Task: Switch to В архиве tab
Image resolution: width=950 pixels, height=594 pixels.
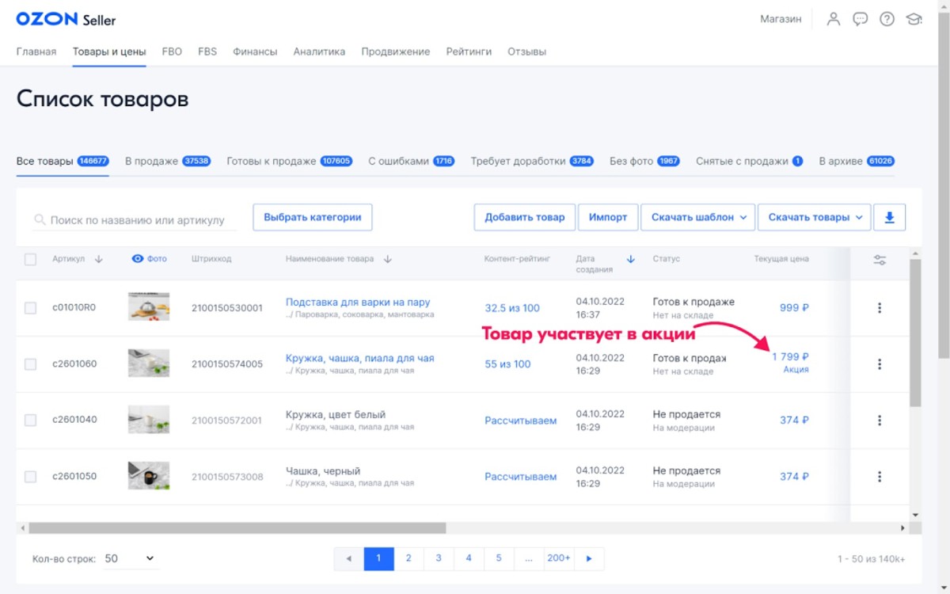Action: [857, 161]
